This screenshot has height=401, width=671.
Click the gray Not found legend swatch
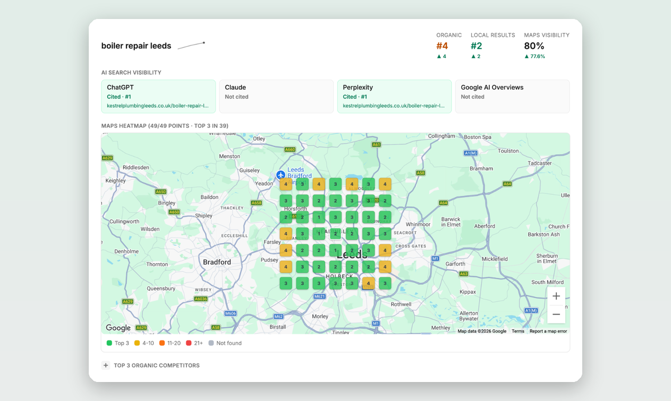[211, 343]
